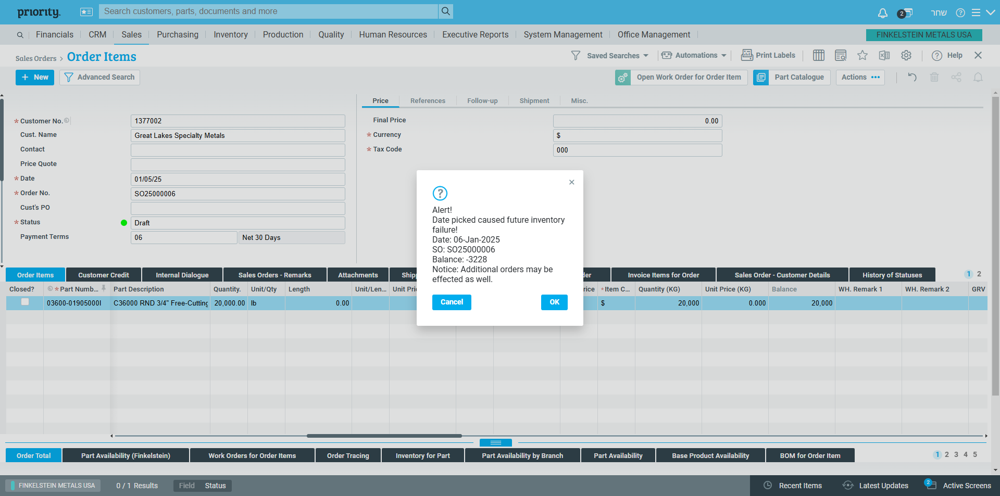Click the undo arrow icon

[913, 77]
